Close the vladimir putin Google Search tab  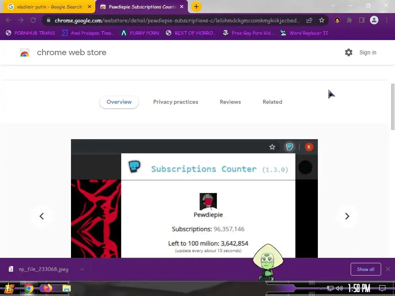tap(89, 7)
